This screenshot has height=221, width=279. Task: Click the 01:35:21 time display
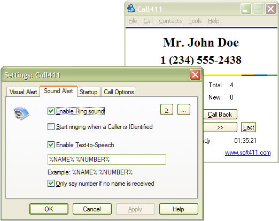tap(245, 141)
